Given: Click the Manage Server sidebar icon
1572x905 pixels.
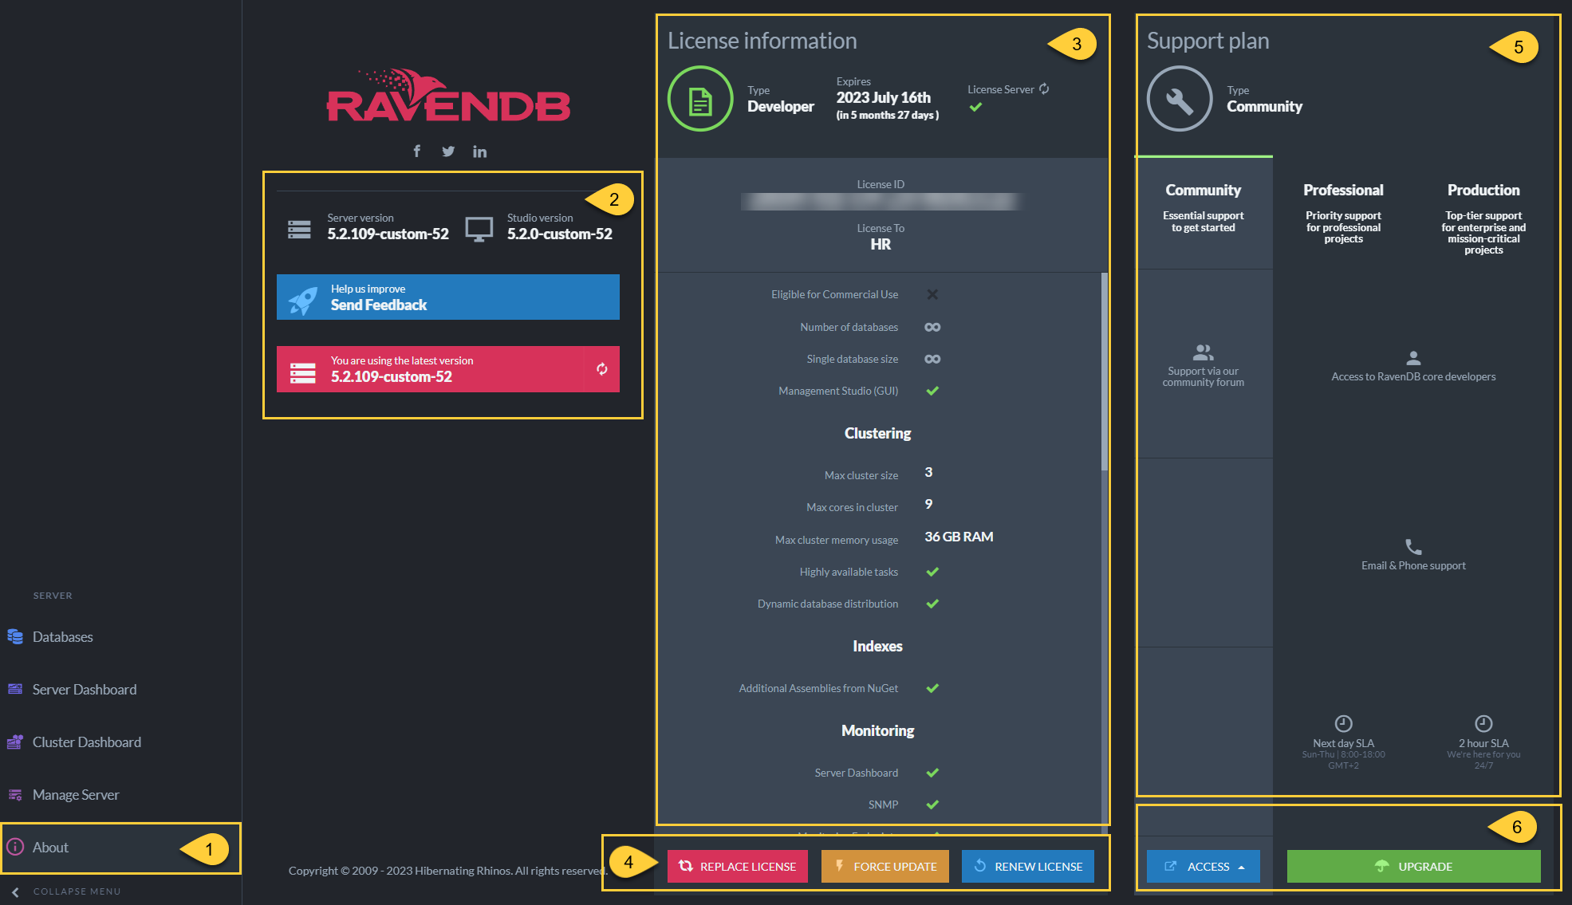Looking at the screenshot, I should 15,794.
